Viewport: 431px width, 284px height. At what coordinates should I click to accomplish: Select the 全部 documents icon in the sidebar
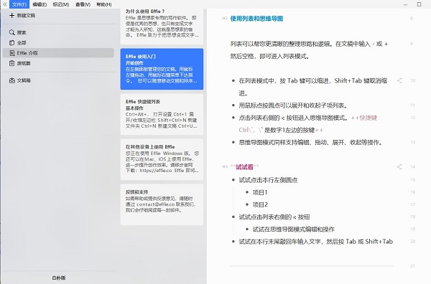pos(11,43)
